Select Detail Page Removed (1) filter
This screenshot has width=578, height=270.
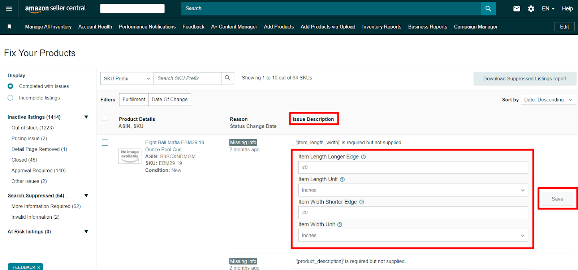coord(39,149)
